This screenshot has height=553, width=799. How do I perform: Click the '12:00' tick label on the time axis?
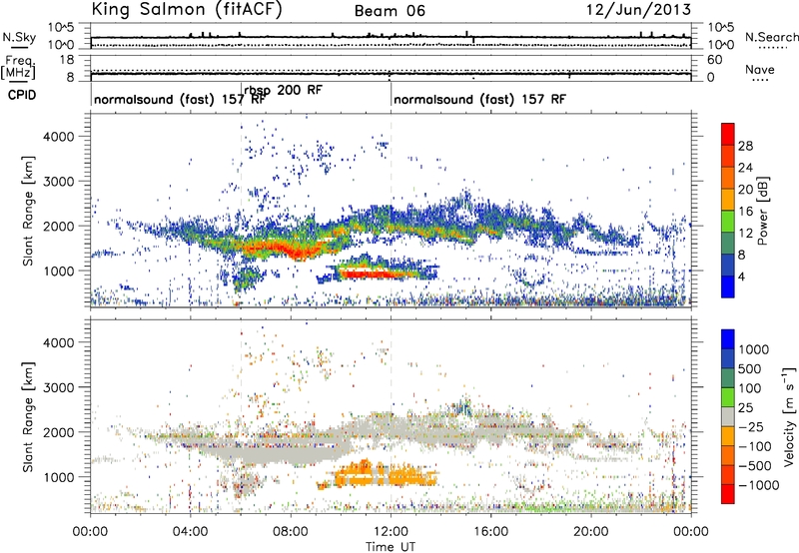391,532
